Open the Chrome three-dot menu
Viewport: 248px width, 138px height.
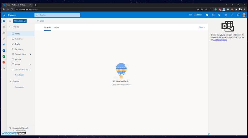tap(244, 9)
